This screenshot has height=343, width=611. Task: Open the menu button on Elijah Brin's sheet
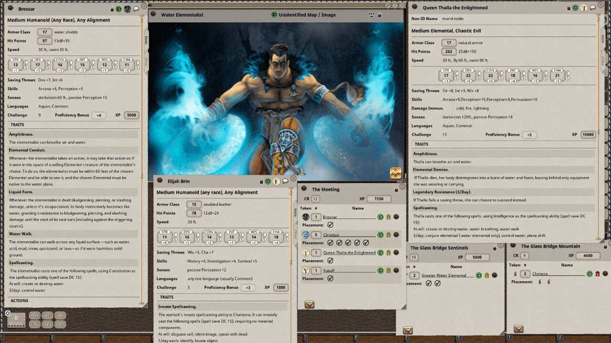click(x=160, y=181)
